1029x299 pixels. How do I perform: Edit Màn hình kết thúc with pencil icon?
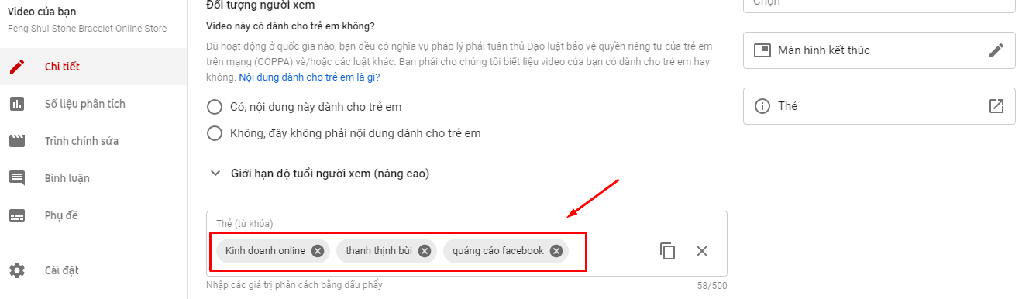point(996,50)
